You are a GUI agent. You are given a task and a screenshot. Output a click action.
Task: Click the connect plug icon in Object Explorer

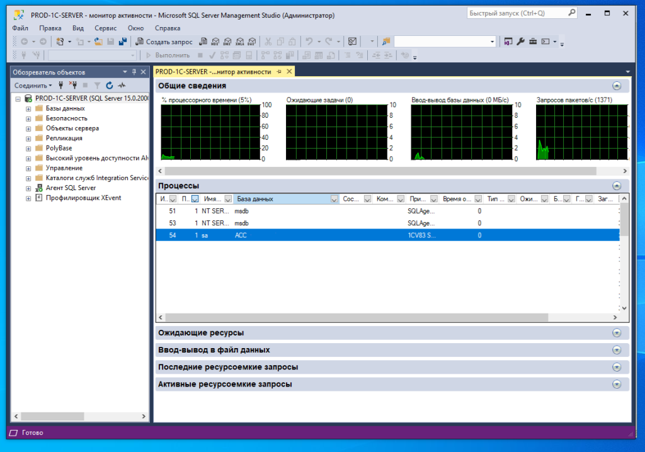point(60,85)
